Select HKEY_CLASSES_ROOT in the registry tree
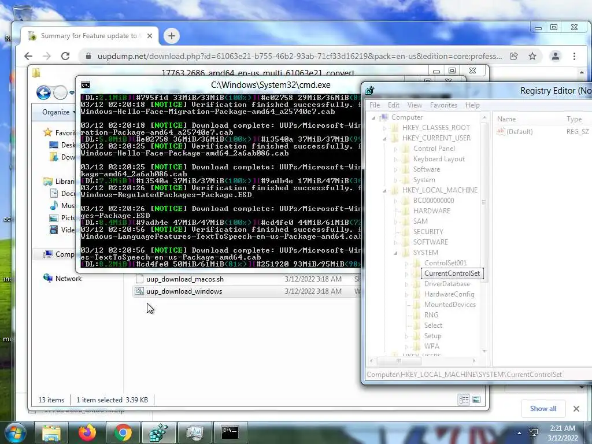 [436, 128]
